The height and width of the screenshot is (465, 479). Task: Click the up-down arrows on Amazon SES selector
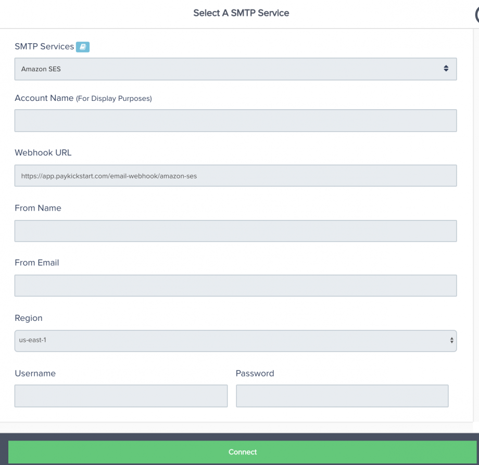[x=446, y=69]
